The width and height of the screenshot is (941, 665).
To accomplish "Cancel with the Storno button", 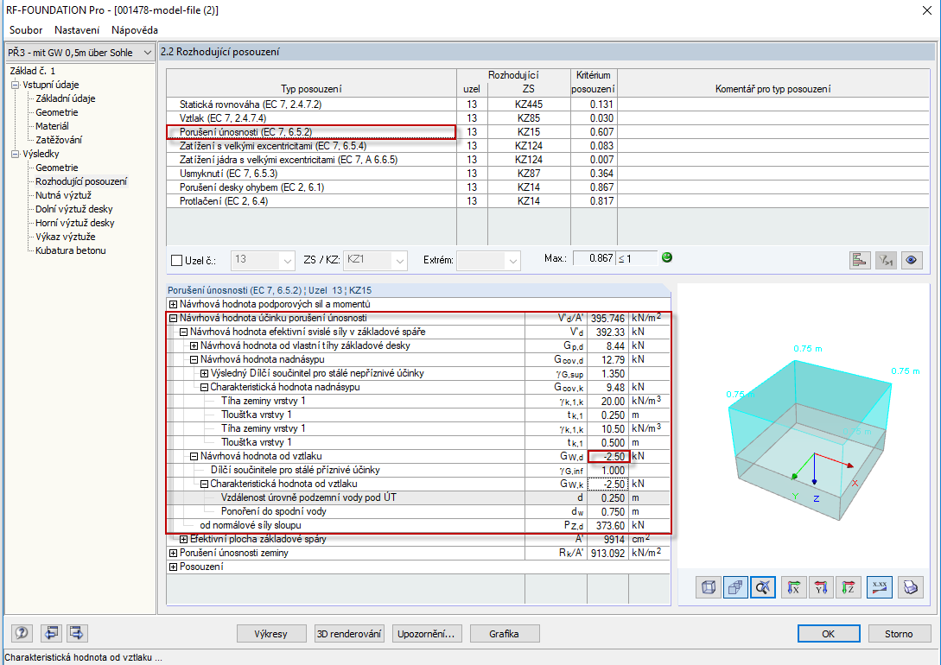I will tap(899, 634).
